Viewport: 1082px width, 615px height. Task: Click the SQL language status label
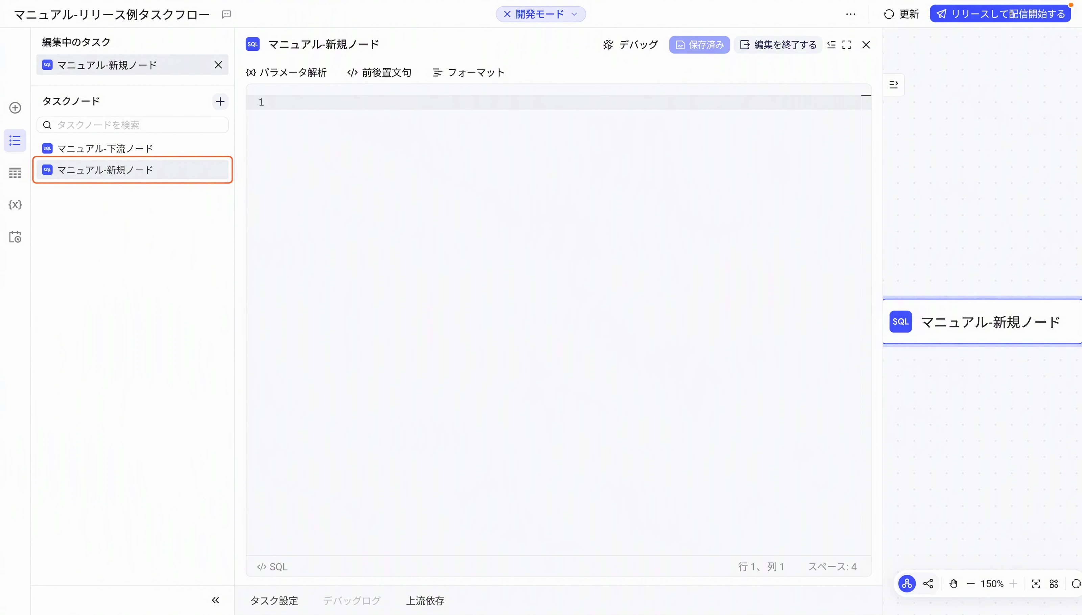tap(272, 567)
